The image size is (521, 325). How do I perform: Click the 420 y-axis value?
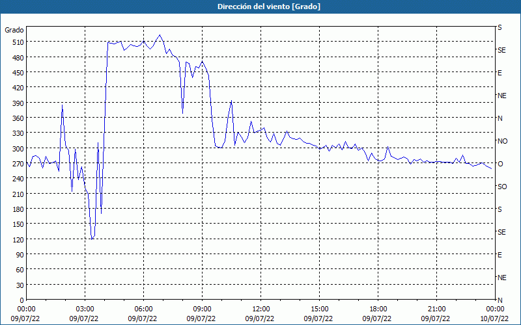(x=18, y=88)
